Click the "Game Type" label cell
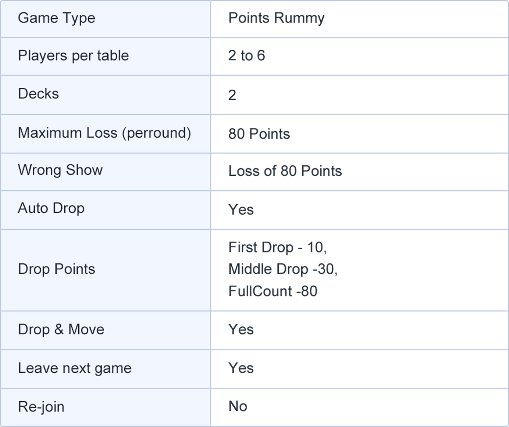509x427 pixels. tap(57, 18)
